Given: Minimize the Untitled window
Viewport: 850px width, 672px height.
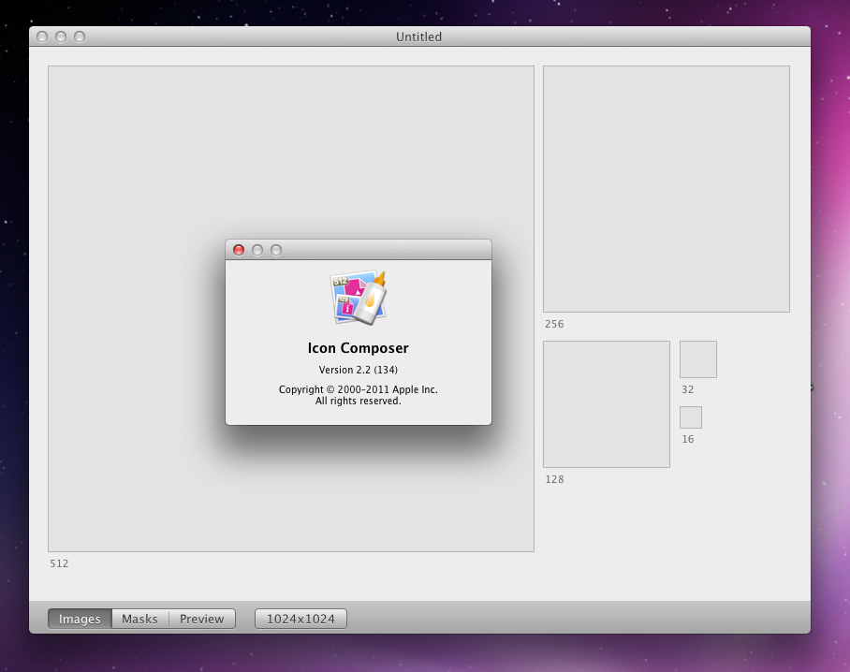Looking at the screenshot, I should point(61,37).
